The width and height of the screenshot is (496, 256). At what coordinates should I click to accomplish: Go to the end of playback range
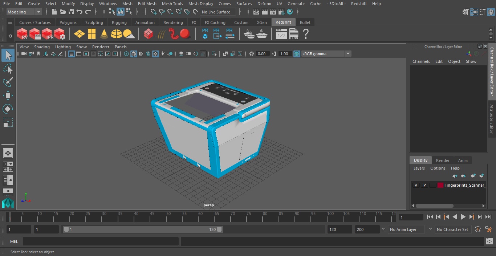pos(488,217)
